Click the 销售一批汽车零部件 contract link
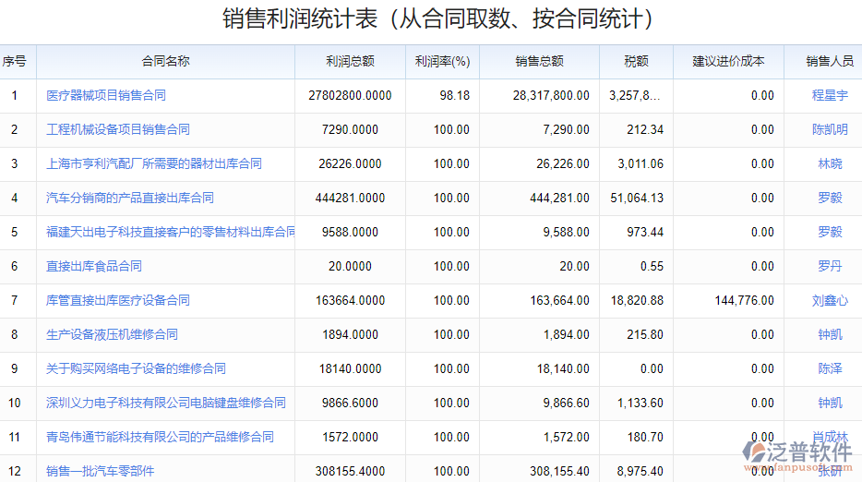 [101, 471]
